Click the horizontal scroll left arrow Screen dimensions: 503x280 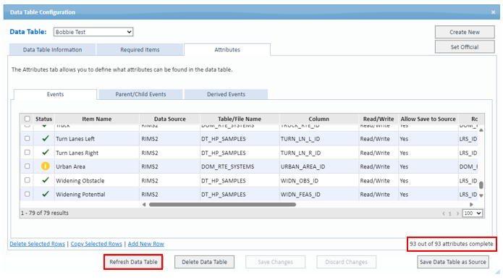pyautogui.click(x=144, y=204)
